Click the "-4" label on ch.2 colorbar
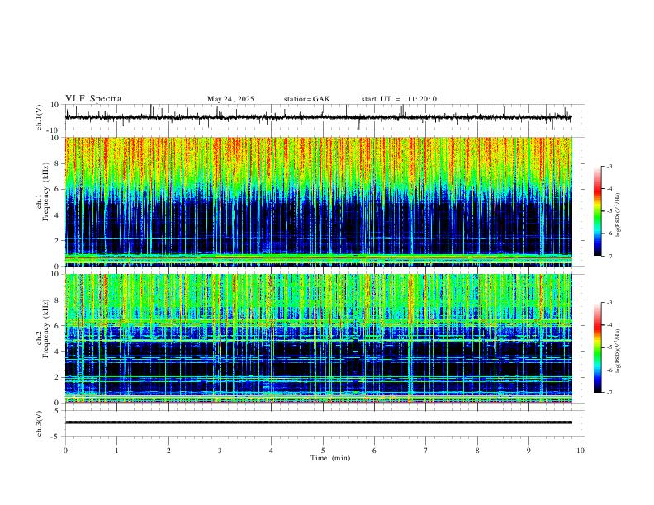 point(609,325)
